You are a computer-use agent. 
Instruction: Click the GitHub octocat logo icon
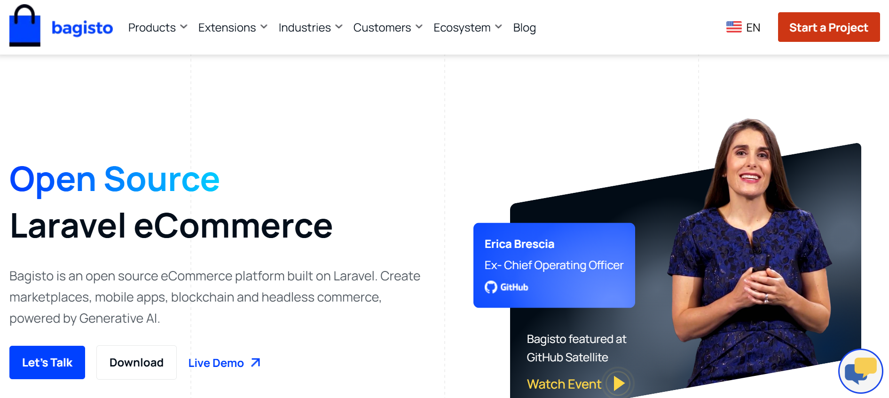[x=491, y=287]
